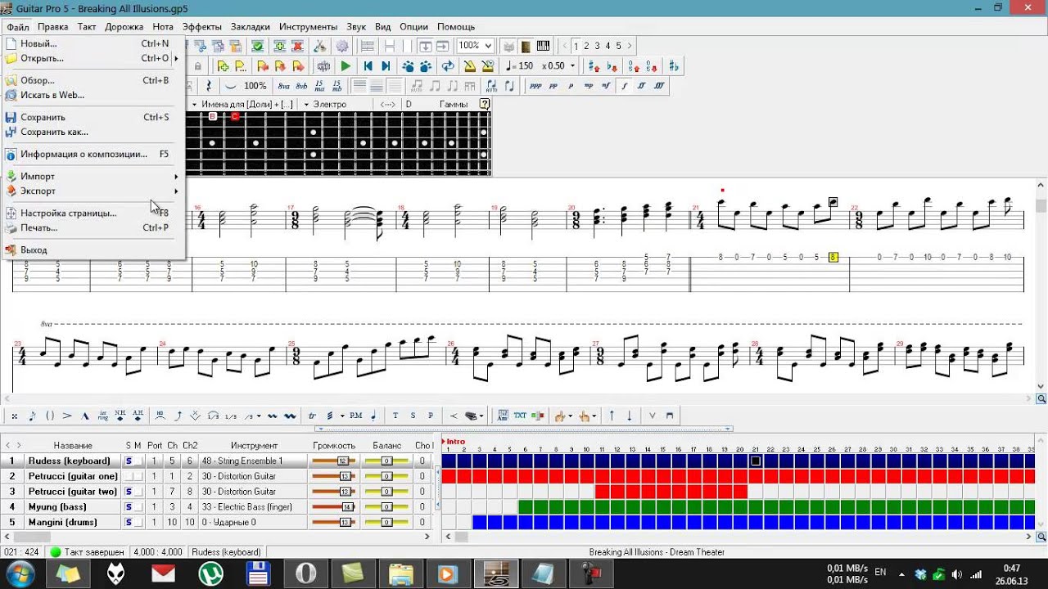Toggle Solo for Rudess (keyboard) track
This screenshot has width=1048, height=589.
[128, 461]
